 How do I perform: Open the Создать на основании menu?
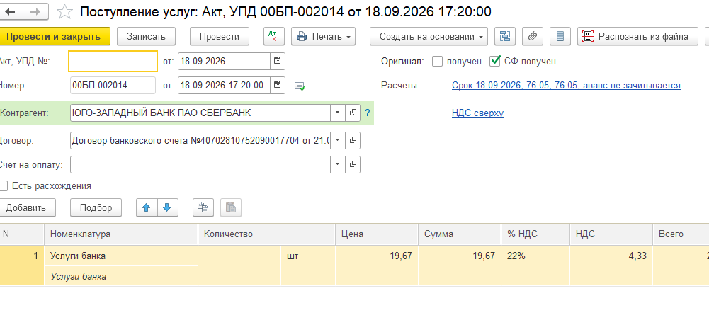point(429,37)
